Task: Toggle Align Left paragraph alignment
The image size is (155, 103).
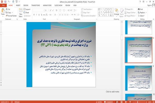Action: (x=60, y=15)
